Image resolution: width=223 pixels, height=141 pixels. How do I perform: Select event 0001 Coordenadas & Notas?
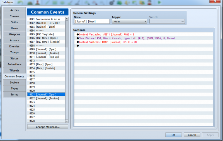pyautogui.click(x=46, y=19)
